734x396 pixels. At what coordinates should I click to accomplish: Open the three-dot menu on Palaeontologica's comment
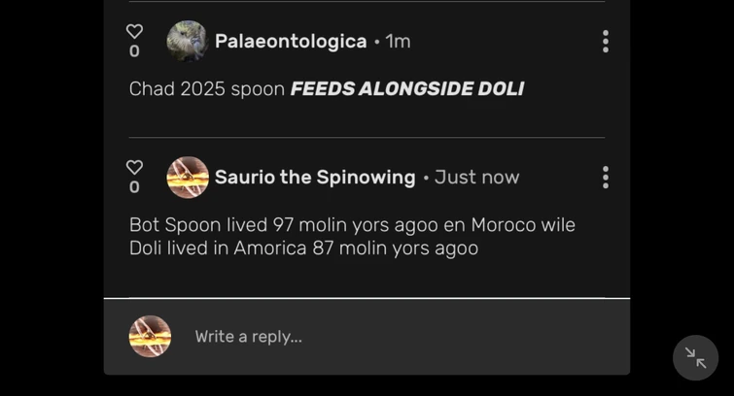(606, 41)
